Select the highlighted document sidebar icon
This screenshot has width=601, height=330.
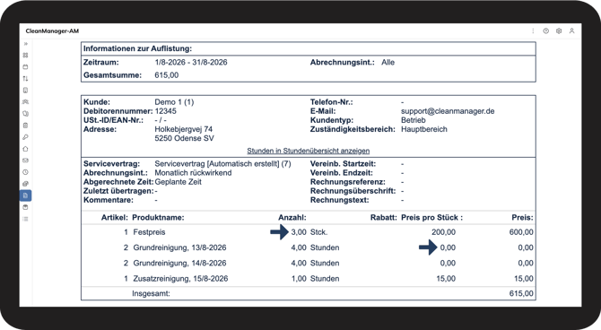[x=26, y=195]
